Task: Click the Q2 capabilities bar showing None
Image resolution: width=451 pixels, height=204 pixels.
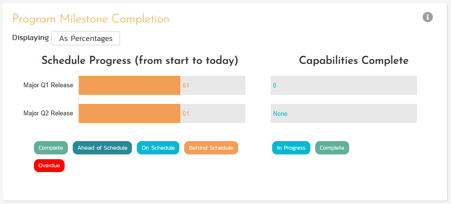Action: 343,113
